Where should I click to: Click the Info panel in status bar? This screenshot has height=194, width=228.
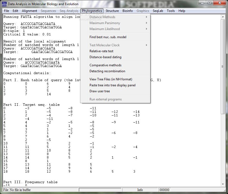click(140, 190)
